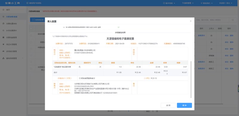Tick checkbox for the 中国电信 row
The image size is (239, 116).
click(x=31, y=49)
